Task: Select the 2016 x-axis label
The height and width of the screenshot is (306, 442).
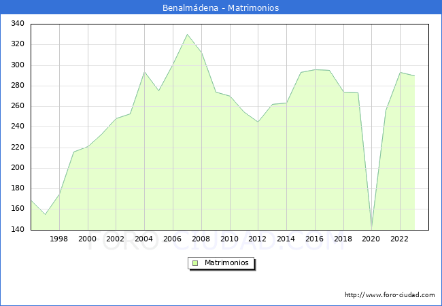Action: click(x=315, y=239)
